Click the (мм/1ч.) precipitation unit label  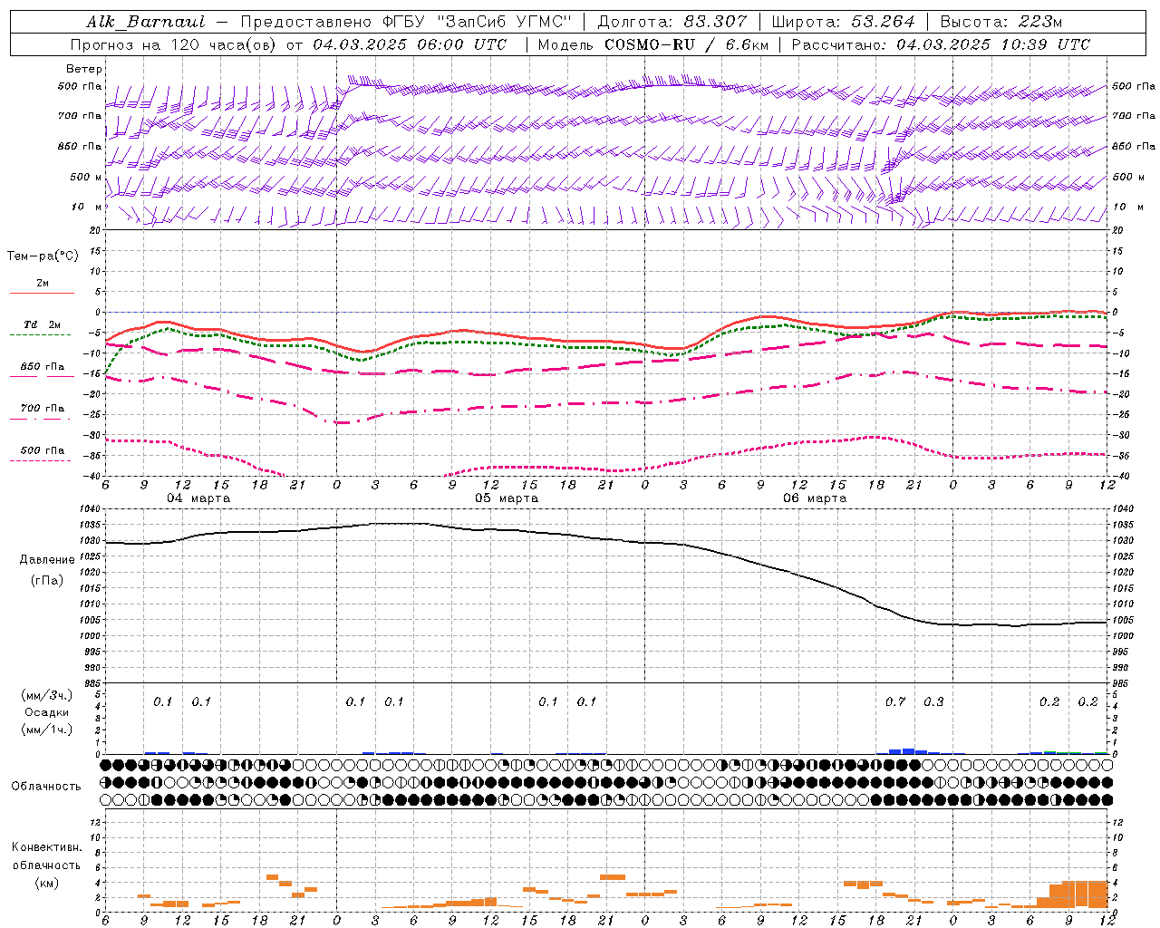[46, 730]
